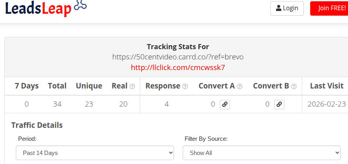
Task: Click the Last Visit column header
Action: coord(327,86)
